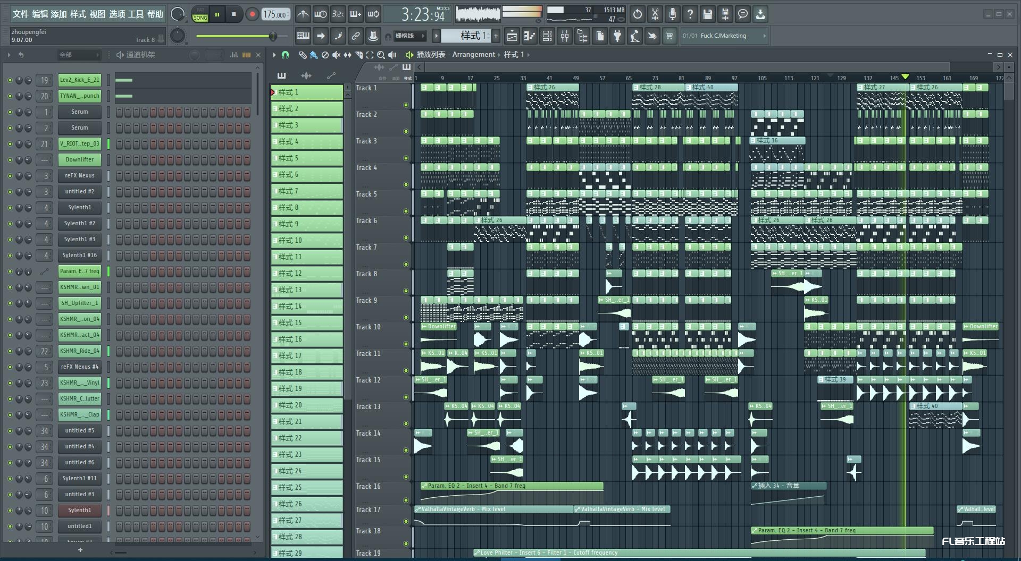This screenshot has height=561, width=1021.
Task: Click the Stop playback button
Action: (234, 14)
